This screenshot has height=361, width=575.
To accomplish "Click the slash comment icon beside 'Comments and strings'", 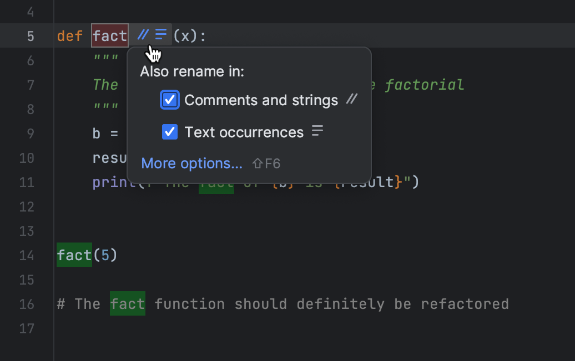I will click(352, 100).
